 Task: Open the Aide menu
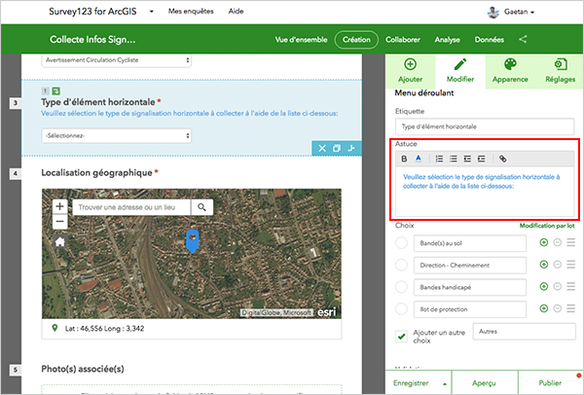[x=236, y=11]
